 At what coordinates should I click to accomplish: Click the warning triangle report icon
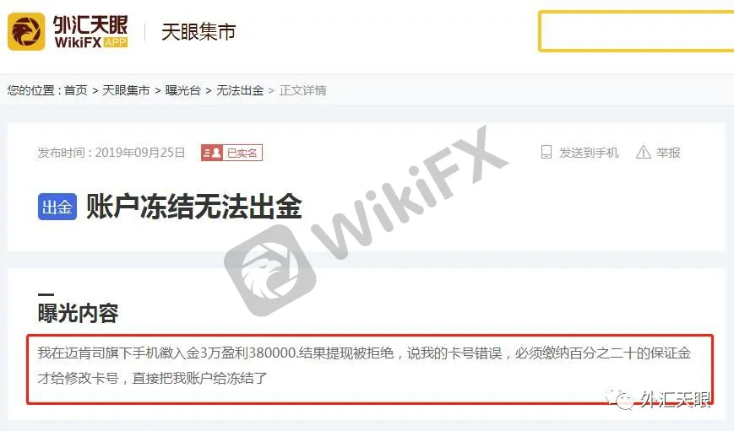(643, 153)
